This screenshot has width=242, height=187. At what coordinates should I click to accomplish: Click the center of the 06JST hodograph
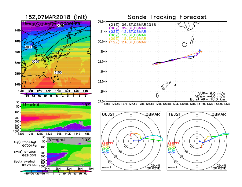click(131, 141)
